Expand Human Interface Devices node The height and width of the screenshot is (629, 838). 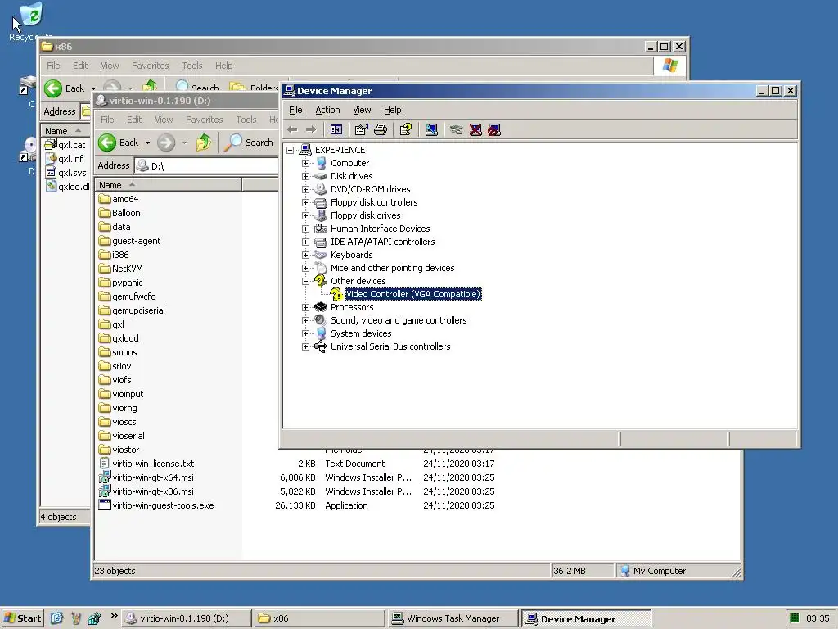[306, 229]
